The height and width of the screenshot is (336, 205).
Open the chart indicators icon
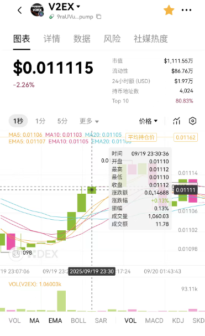(176, 121)
